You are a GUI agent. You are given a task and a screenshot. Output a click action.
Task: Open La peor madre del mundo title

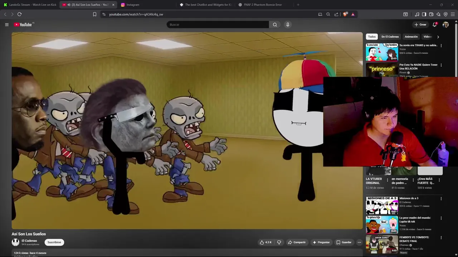pyautogui.click(x=415, y=220)
